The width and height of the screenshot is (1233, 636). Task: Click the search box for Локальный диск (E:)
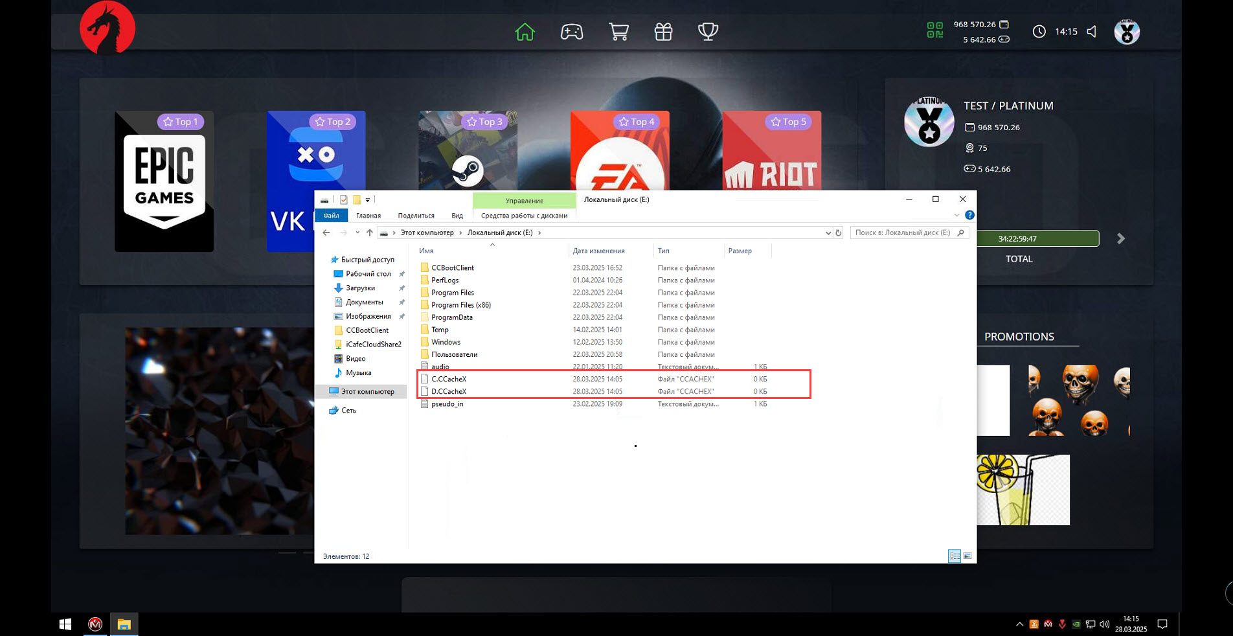tap(903, 233)
